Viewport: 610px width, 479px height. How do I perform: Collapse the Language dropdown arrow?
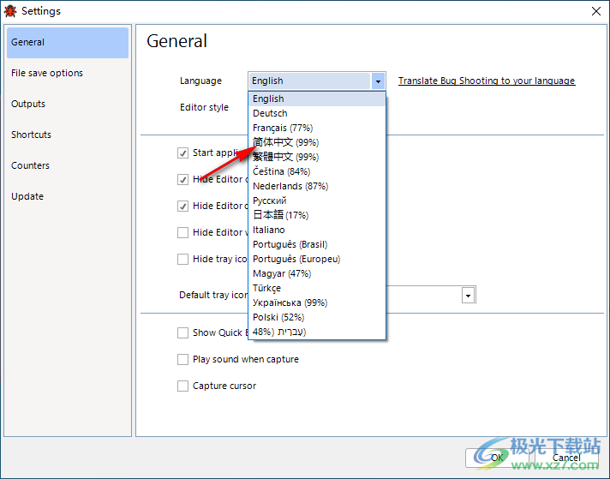[378, 81]
